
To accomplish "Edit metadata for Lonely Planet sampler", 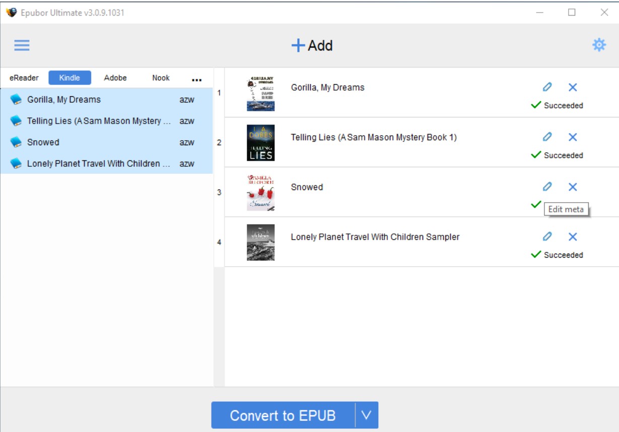I will (x=547, y=237).
